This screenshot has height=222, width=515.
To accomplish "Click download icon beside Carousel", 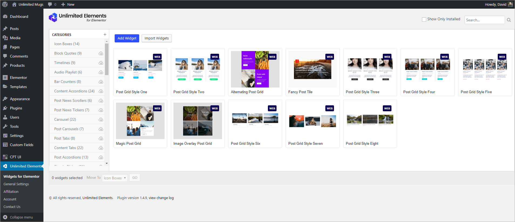I will point(101,120).
